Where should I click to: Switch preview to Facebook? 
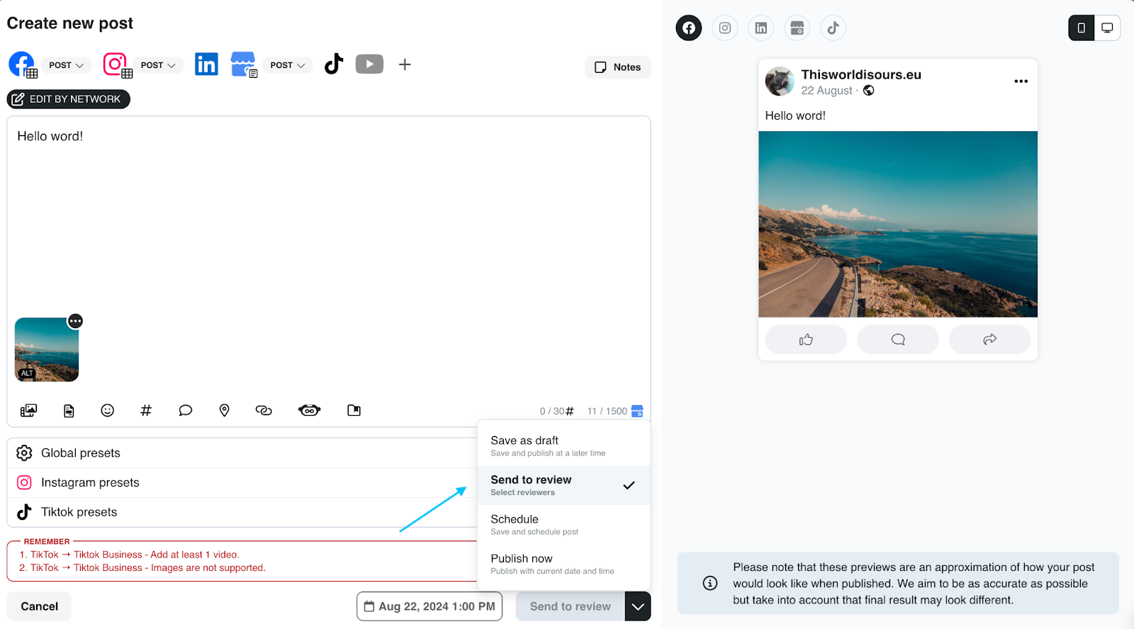(x=689, y=28)
